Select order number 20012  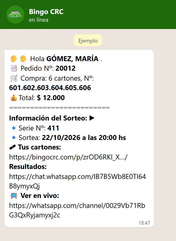pos(65,68)
